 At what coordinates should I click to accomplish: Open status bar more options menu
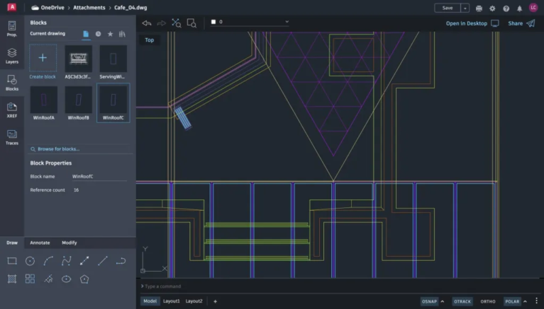[x=536, y=301]
